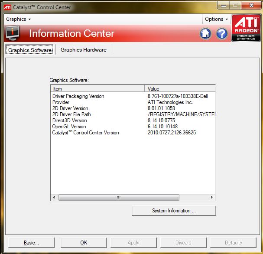Click the value 8.01.01.1059

[161, 108]
